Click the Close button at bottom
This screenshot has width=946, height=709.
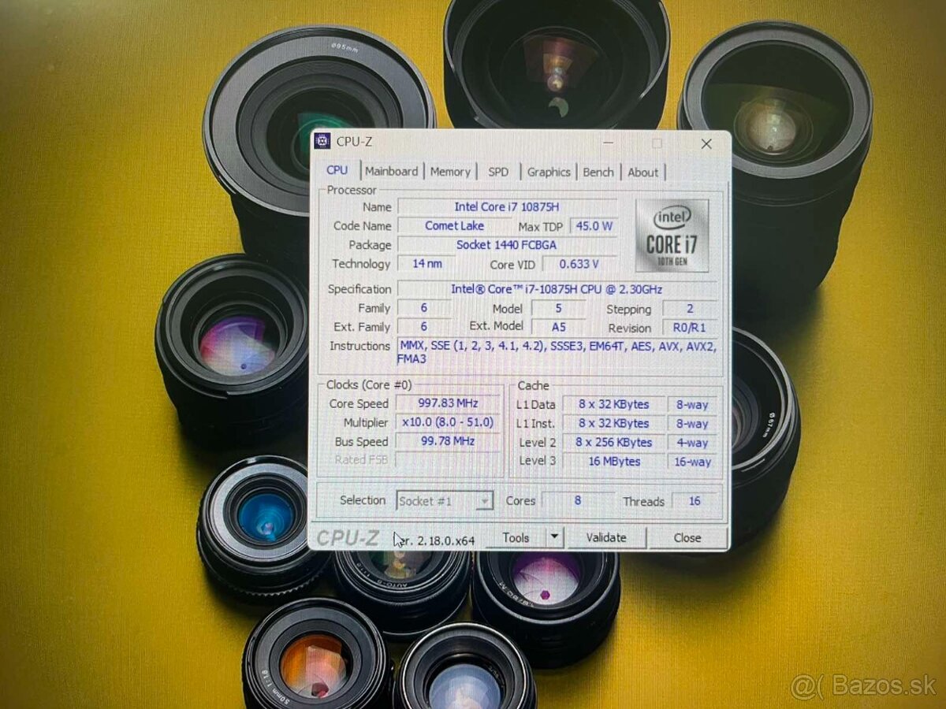[x=687, y=538]
